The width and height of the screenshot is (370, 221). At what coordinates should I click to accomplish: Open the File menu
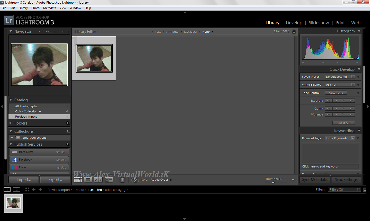[4, 8]
